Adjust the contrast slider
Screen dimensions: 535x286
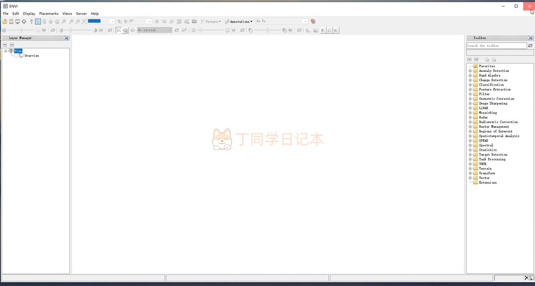(70, 30)
